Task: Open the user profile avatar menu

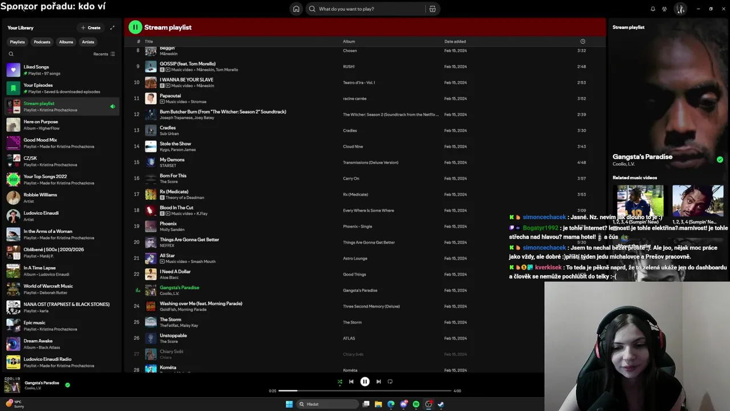Action: 680,9
